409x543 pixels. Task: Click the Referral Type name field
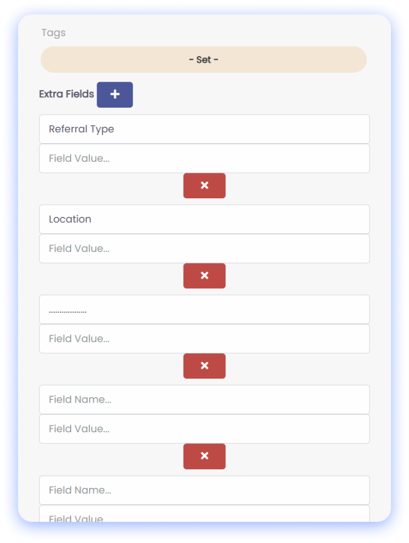pyautogui.click(x=204, y=129)
